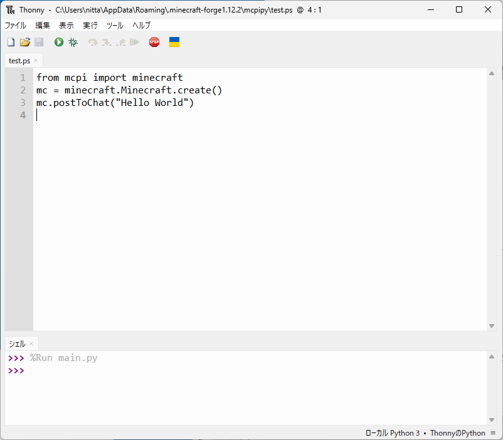Image resolution: width=503 pixels, height=440 pixels.
Task: Run current script with green play button
Action: tap(59, 42)
